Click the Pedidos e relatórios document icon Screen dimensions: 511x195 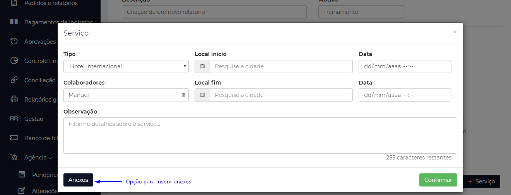pyautogui.click(x=14, y=3)
